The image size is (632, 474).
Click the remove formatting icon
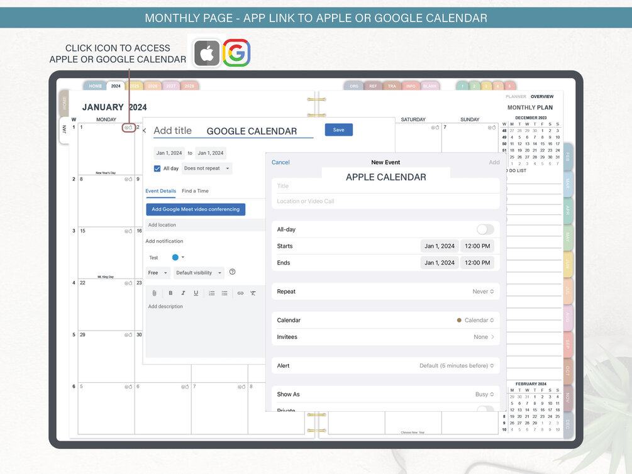pyautogui.click(x=253, y=293)
